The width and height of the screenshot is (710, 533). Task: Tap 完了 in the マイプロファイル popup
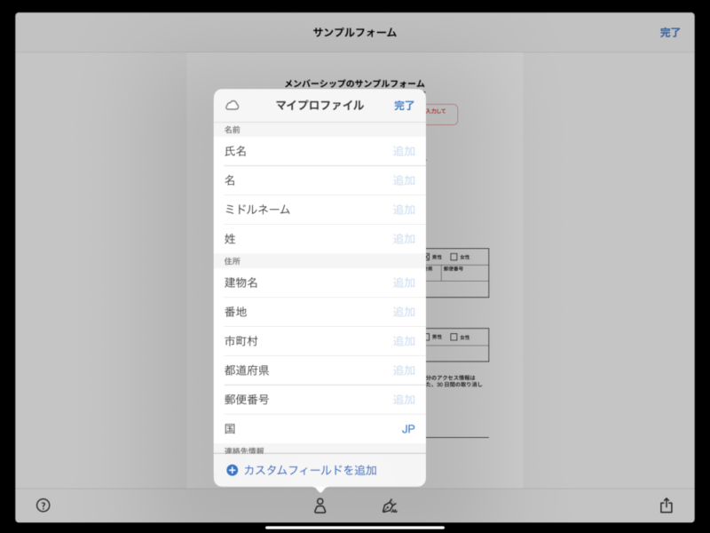[x=404, y=106]
